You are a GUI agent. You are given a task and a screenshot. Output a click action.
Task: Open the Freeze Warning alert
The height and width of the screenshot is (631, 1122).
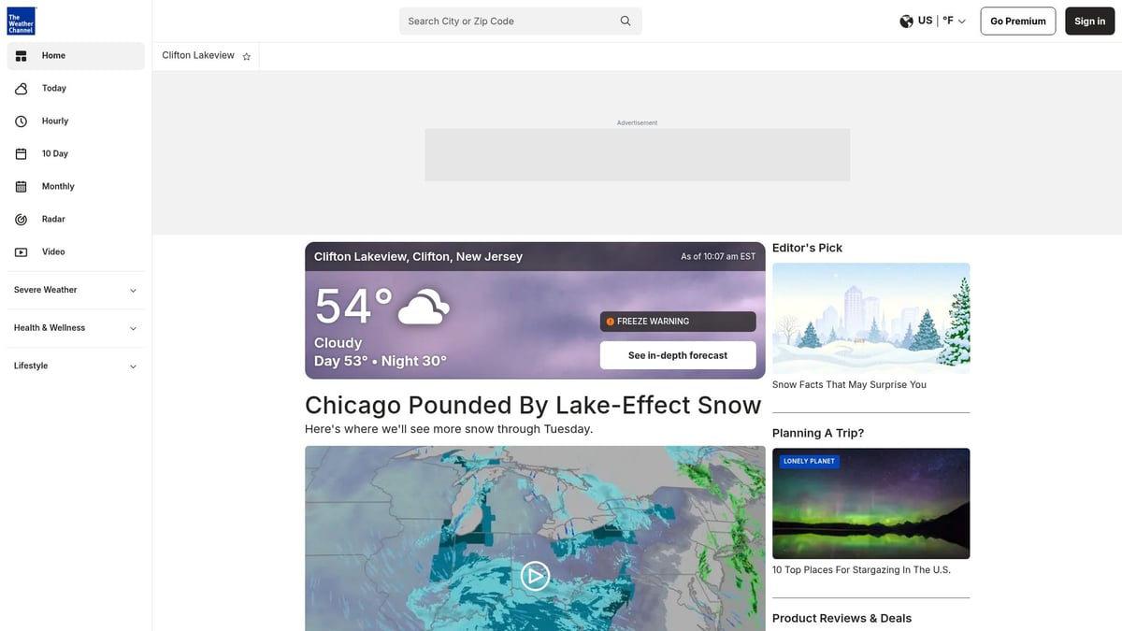click(677, 321)
